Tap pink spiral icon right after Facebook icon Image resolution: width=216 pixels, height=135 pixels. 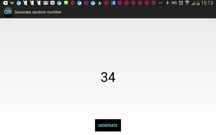[120, 3]
